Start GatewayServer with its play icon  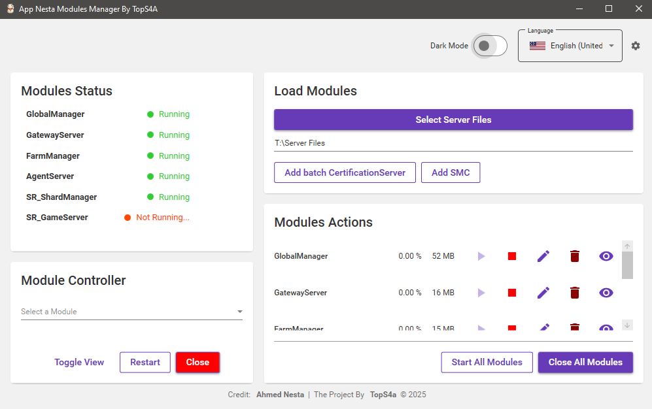(x=481, y=293)
